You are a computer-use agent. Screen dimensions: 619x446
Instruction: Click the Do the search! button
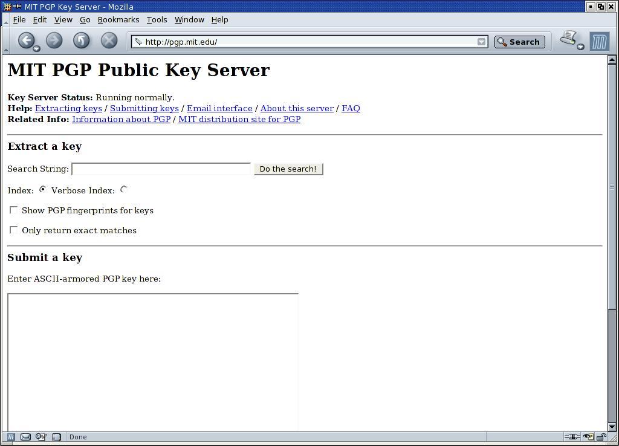tap(288, 169)
